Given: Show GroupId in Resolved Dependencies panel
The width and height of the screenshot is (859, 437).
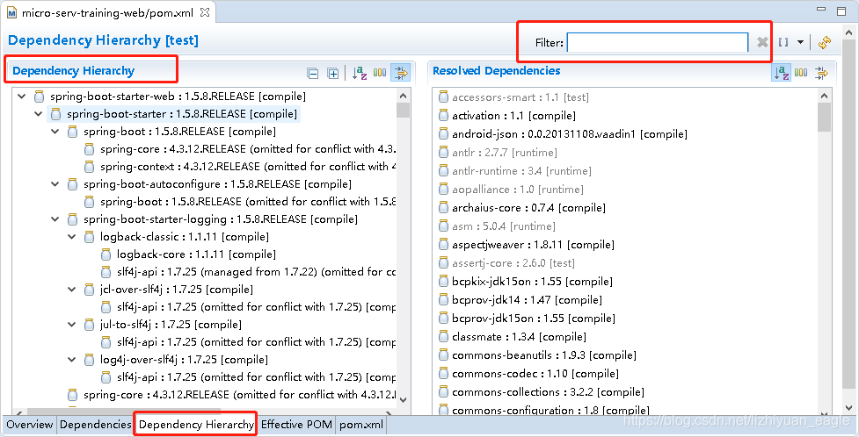Looking at the screenshot, I should point(801,74).
